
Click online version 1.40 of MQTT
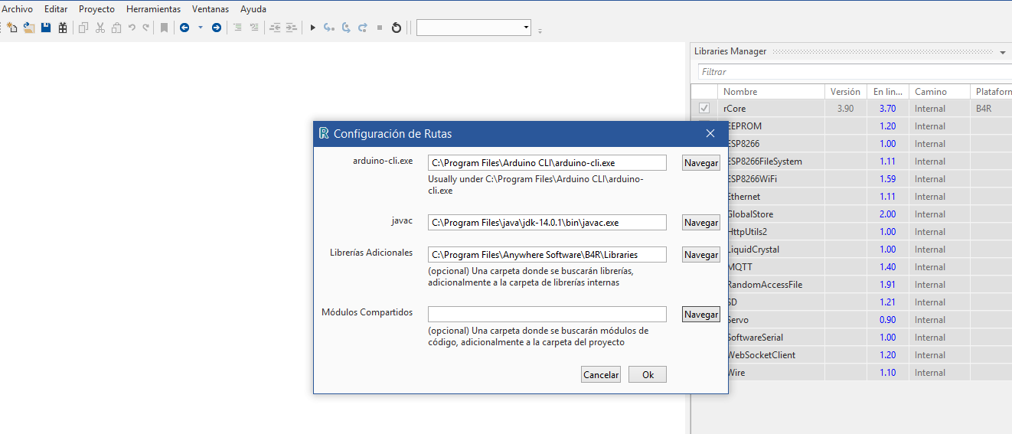tap(887, 267)
